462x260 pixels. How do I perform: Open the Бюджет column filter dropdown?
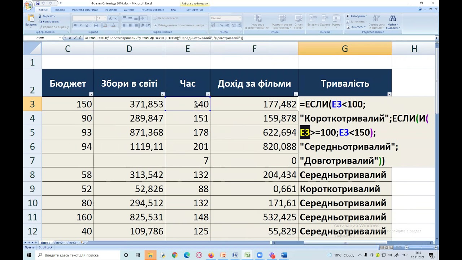point(91,94)
